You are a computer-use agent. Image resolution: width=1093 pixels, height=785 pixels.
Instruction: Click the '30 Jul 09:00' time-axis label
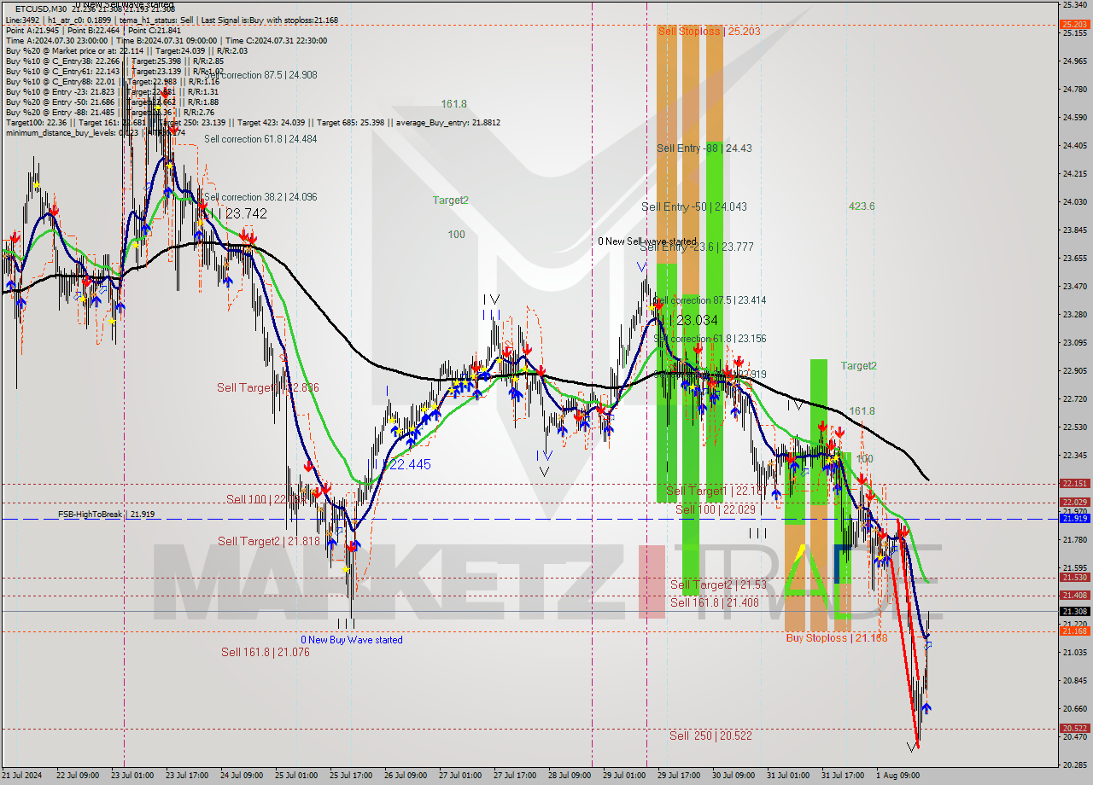[734, 776]
